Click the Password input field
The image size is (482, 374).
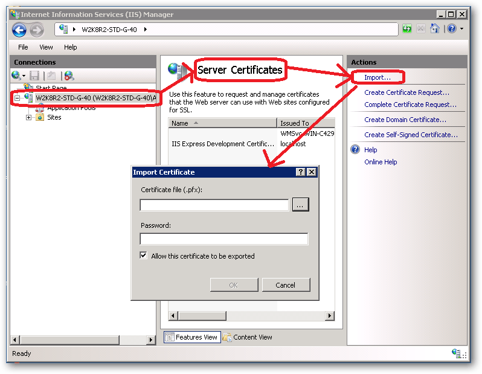(223, 239)
